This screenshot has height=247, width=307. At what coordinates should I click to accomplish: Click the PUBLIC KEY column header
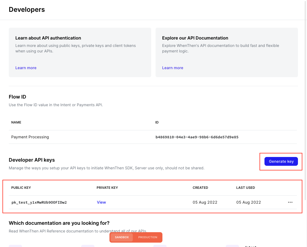pyautogui.click(x=21, y=188)
